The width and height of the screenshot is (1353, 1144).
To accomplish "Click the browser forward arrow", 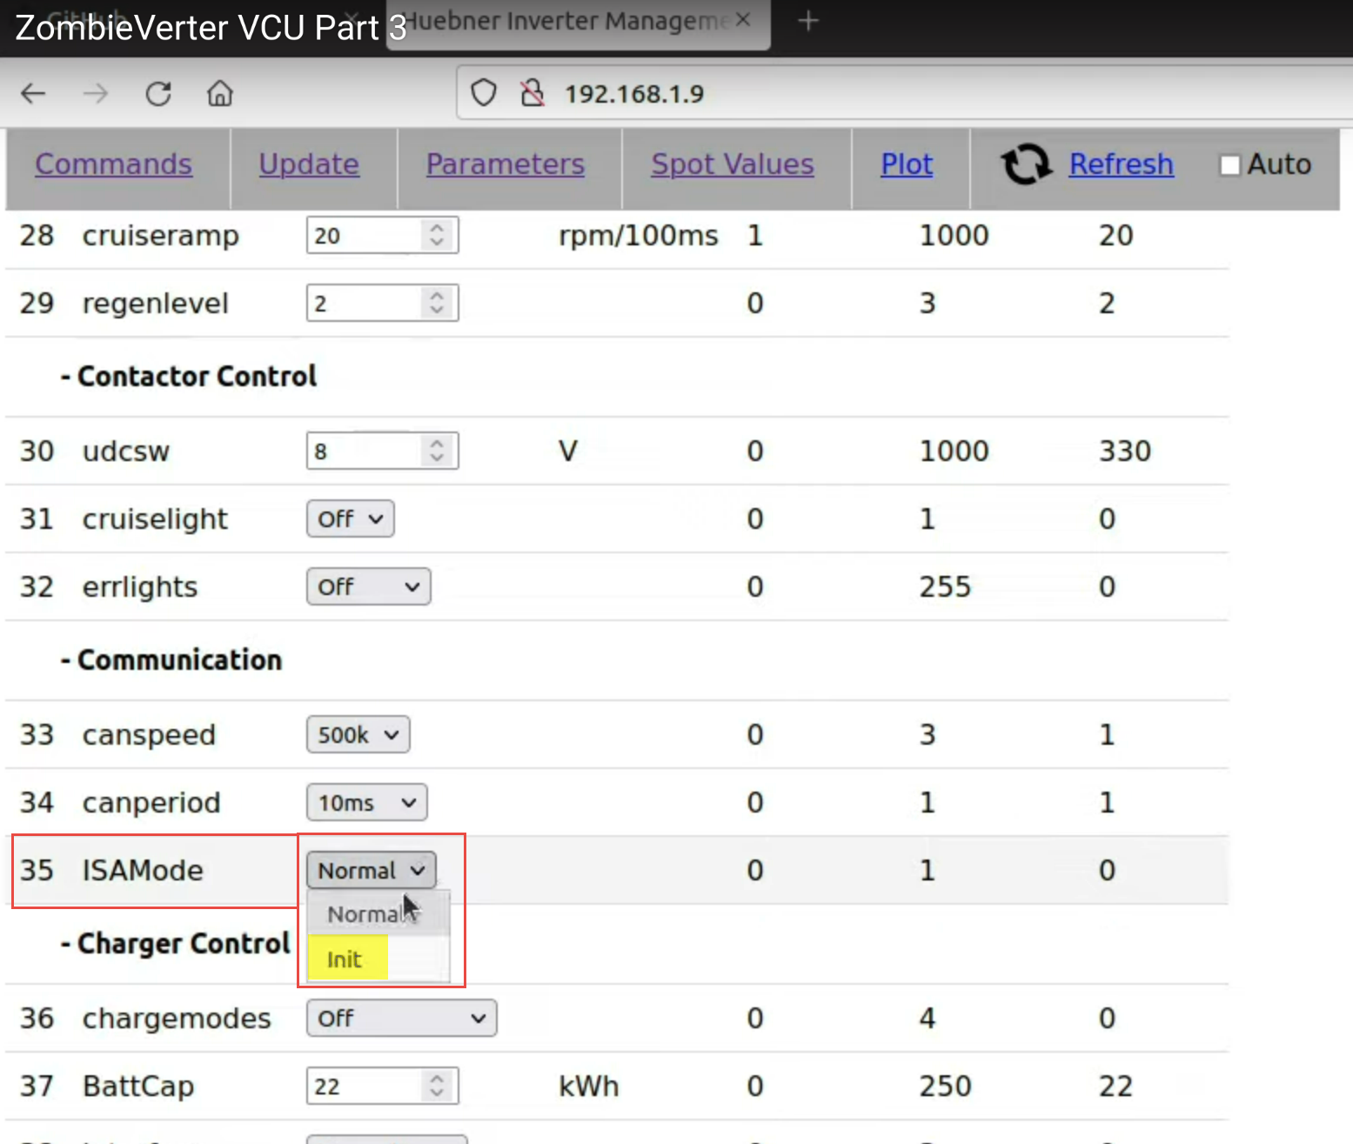I will tap(96, 93).
